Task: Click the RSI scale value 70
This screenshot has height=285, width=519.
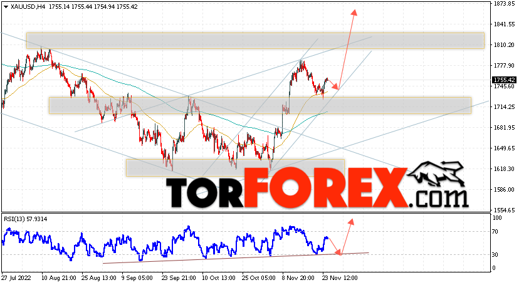Action: tap(495, 231)
